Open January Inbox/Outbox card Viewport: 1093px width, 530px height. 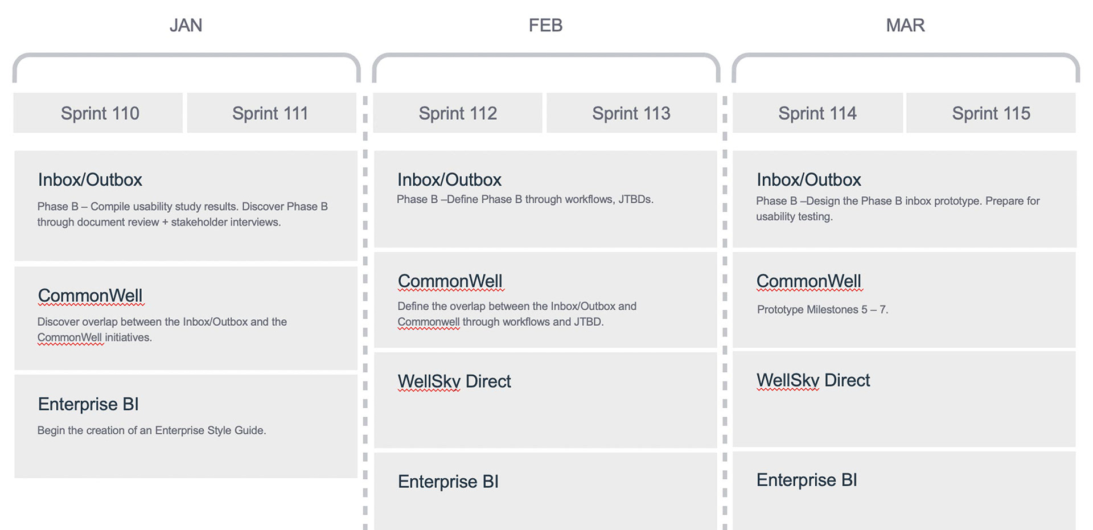click(x=186, y=206)
